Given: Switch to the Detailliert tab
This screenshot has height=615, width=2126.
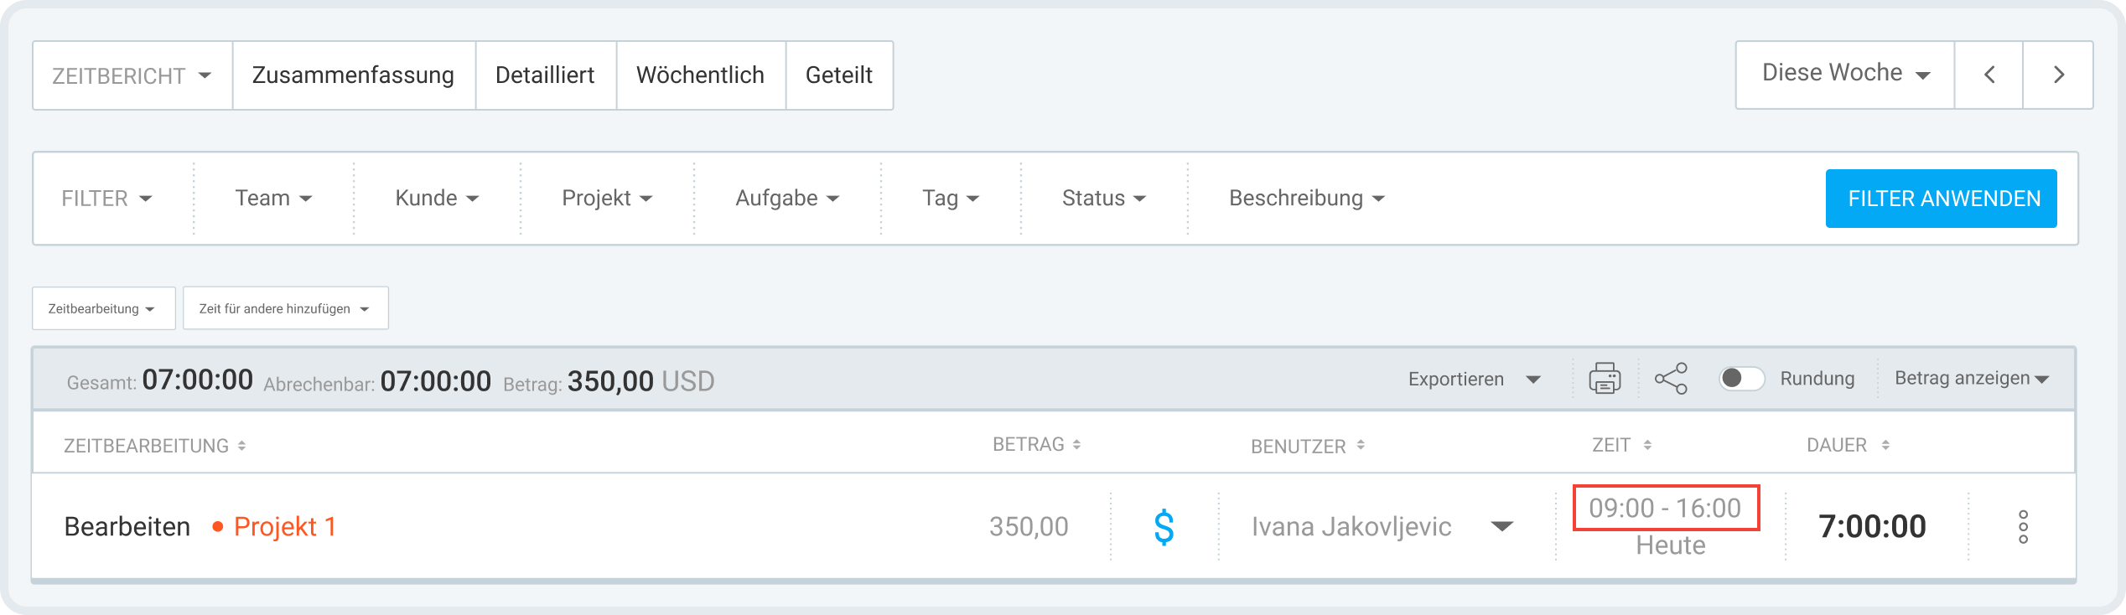Looking at the screenshot, I should point(545,75).
